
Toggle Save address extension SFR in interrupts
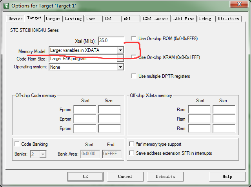[x=131, y=153]
